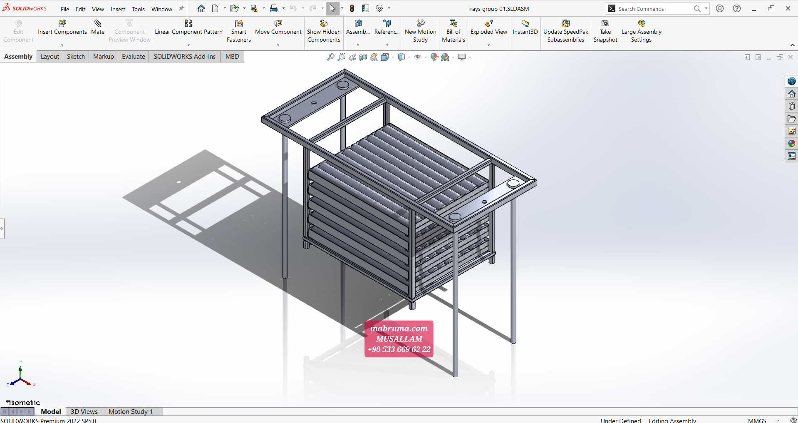Viewport: 798px width, 423px height.
Task: Create a new document with New icon
Action: point(215,8)
